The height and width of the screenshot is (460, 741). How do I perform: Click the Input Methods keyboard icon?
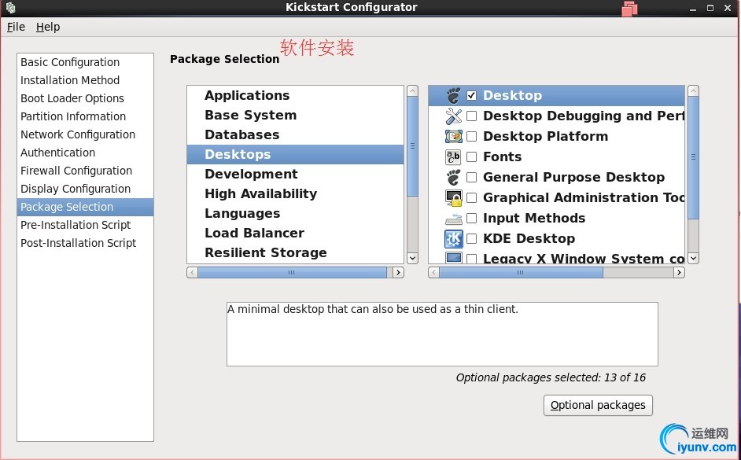[454, 219]
